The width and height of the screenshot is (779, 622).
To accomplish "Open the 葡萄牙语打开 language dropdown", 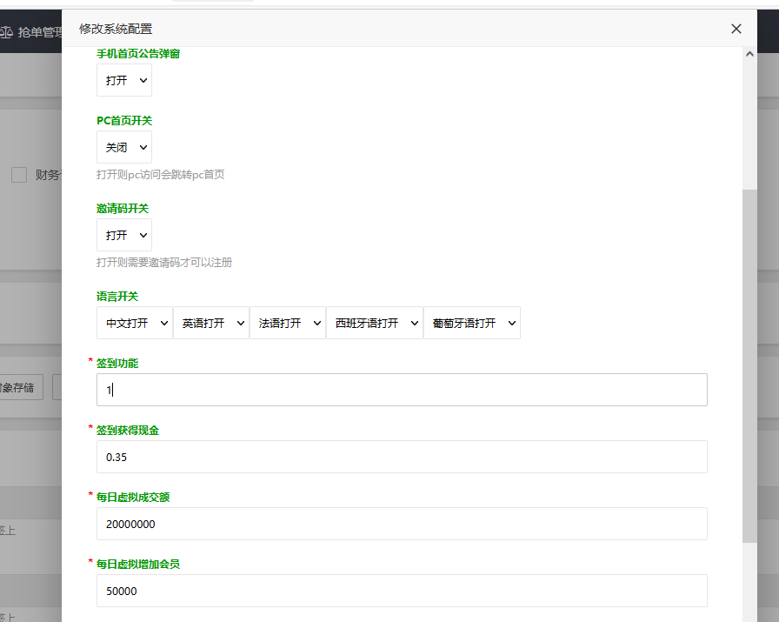I will pyautogui.click(x=471, y=323).
